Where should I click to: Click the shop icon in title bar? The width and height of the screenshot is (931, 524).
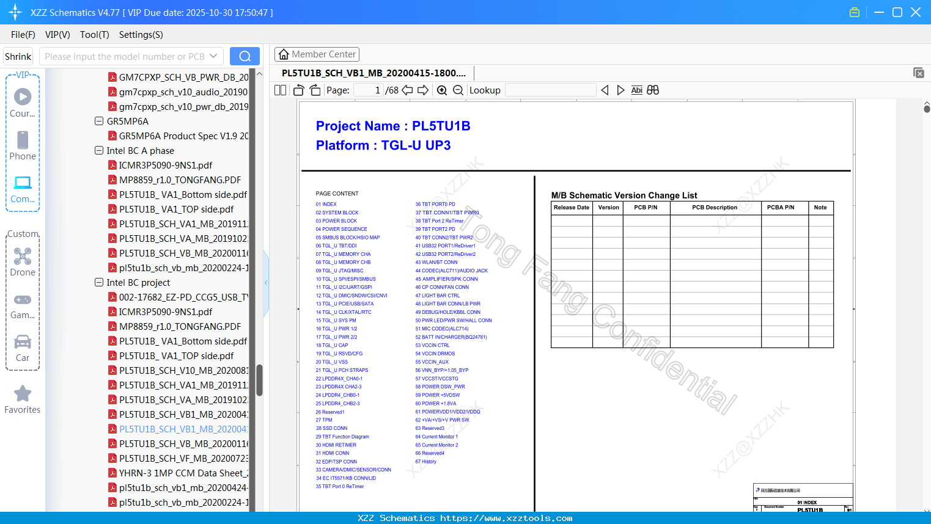point(855,12)
